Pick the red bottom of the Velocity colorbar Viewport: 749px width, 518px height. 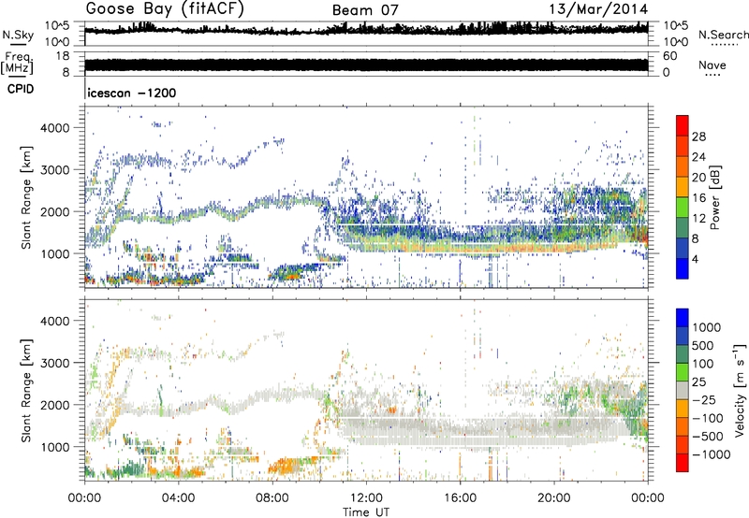[x=683, y=463]
